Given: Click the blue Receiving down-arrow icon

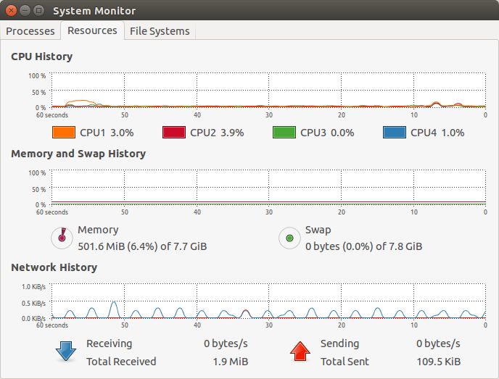Looking at the screenshot, I should point(65,351).
